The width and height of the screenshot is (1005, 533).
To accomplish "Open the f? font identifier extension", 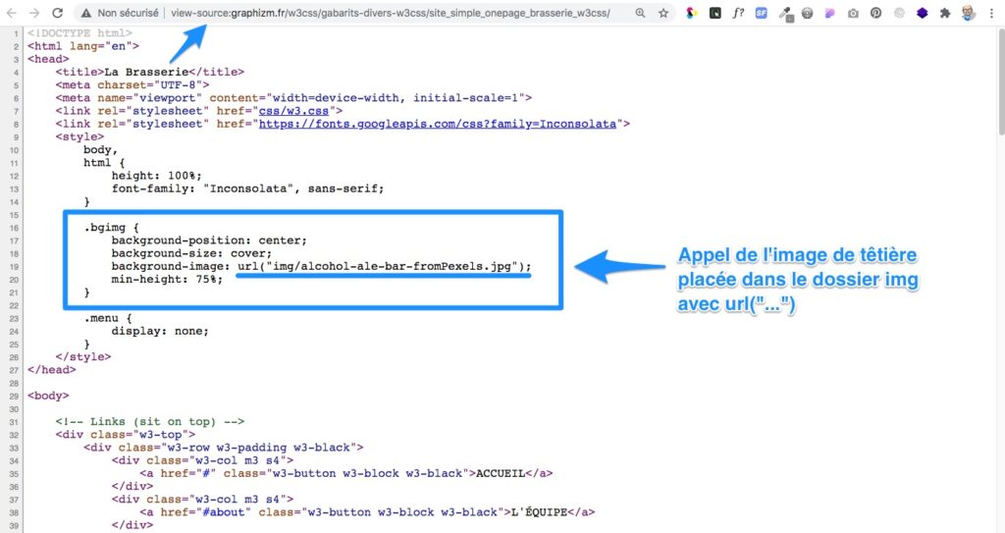I will (738, 13).
